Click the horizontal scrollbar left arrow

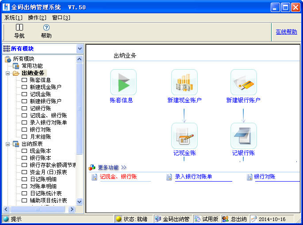(6, 209)
